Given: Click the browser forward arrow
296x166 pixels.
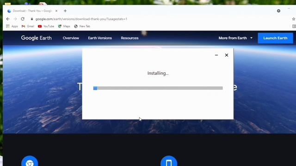Looking at the screenshot, I should tap(15, 19).
